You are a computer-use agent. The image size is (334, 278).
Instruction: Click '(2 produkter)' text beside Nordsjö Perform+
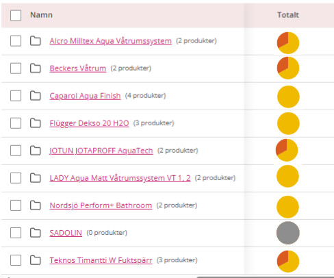tap(177, 205)
